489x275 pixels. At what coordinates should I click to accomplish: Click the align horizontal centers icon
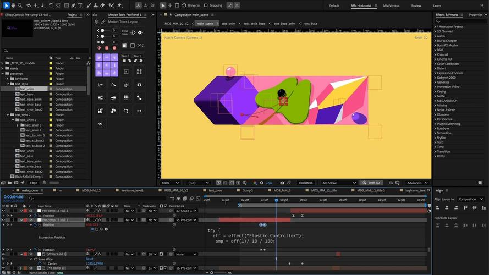click(447, 208)
